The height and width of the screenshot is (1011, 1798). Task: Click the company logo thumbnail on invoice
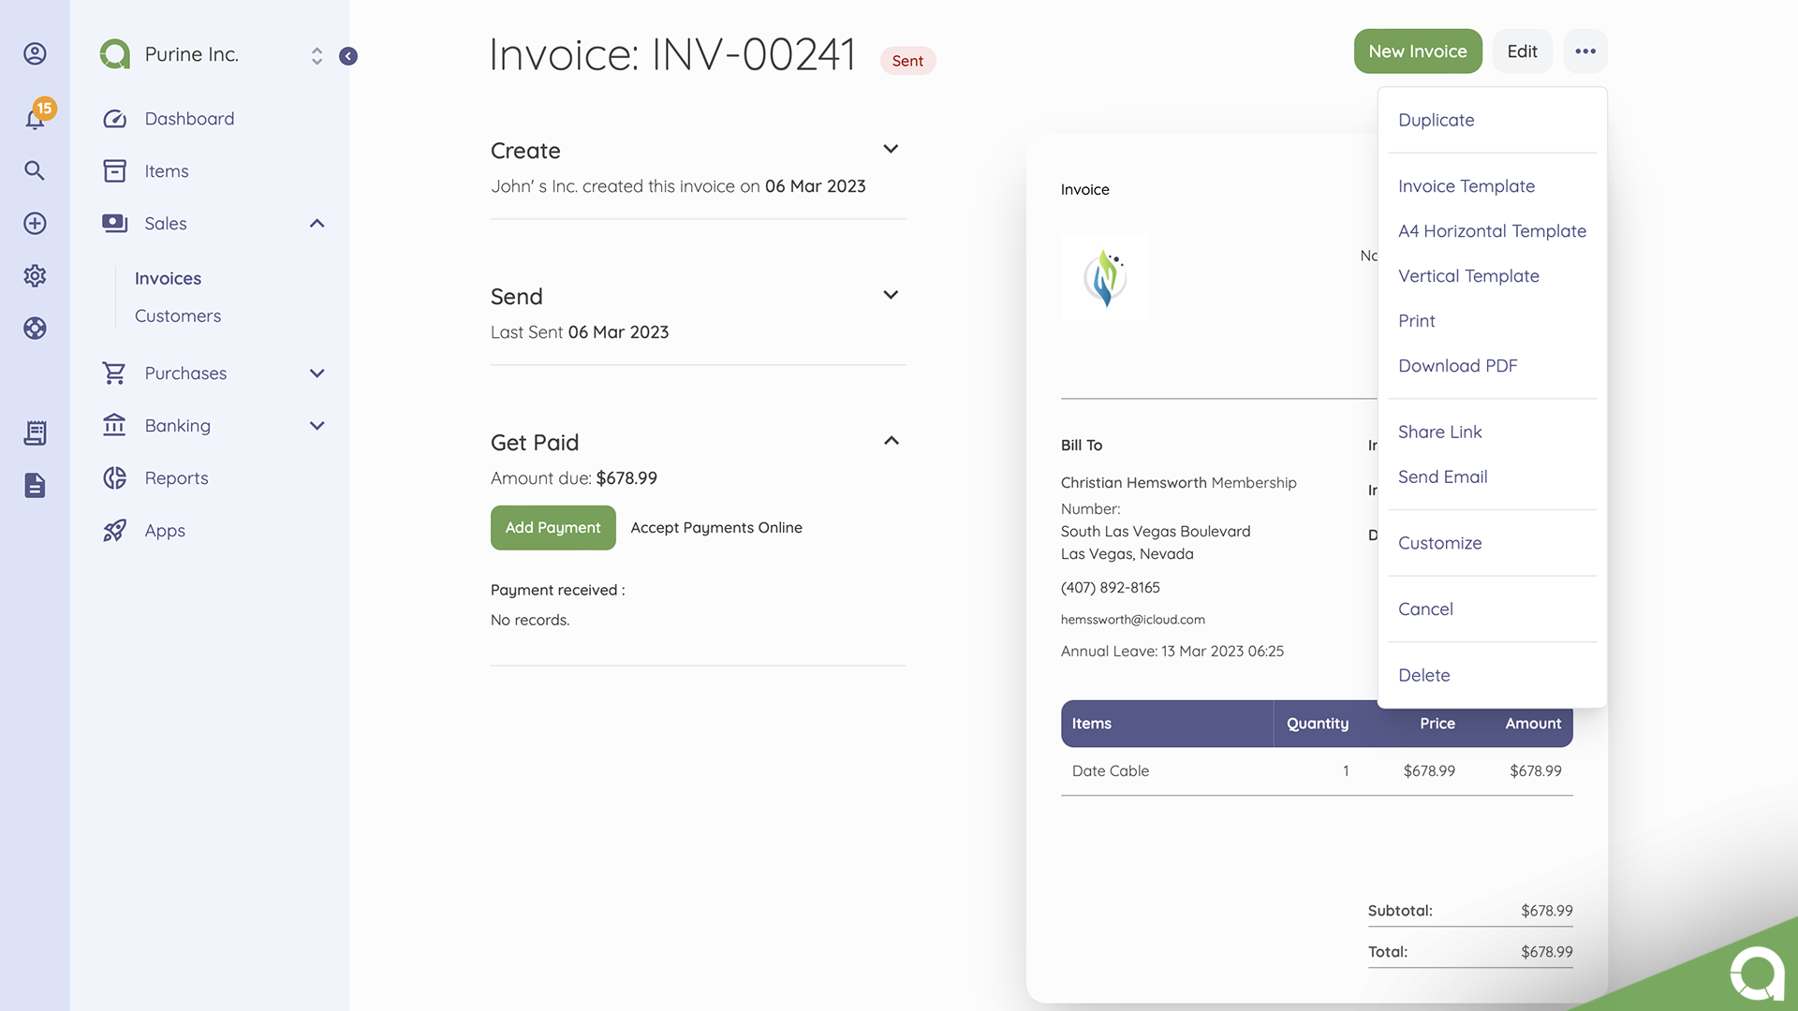(x=1104, y=277)
